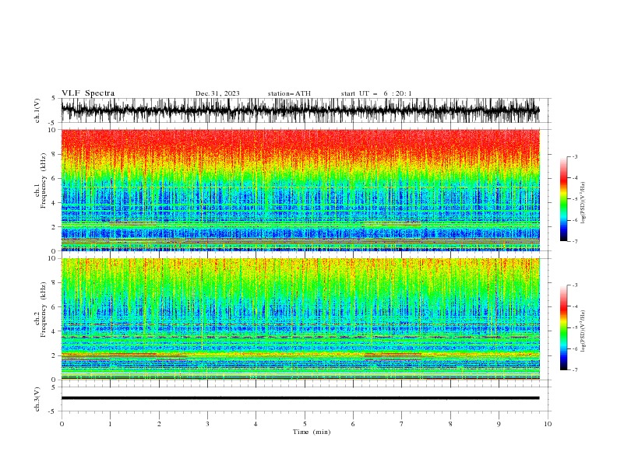Click the date 'Dec. 31, 2023'
617x476 pixels.
click(x=217, y=93)
